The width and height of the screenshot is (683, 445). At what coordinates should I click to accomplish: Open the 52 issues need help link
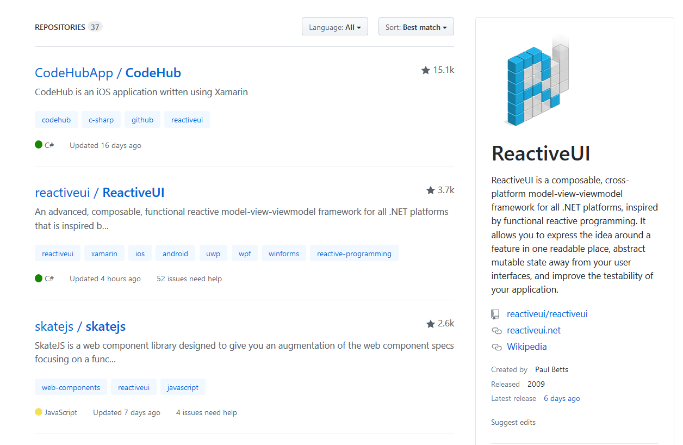(x=189, y=278)
